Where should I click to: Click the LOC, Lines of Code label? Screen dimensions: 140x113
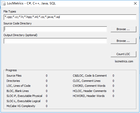click(x=18, y=86)
